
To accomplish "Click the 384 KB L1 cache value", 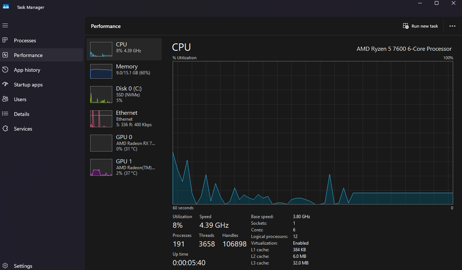I will coord(299,250).
